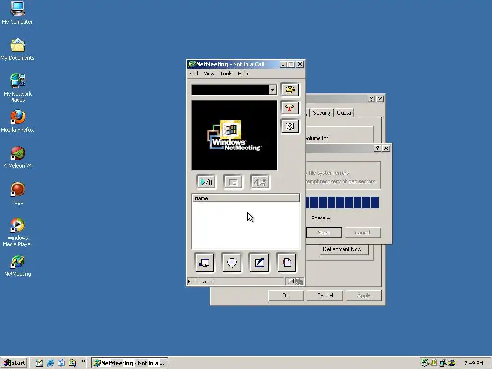
Task: Click the NetMeeting video preview window
Action: click(234, 135)
